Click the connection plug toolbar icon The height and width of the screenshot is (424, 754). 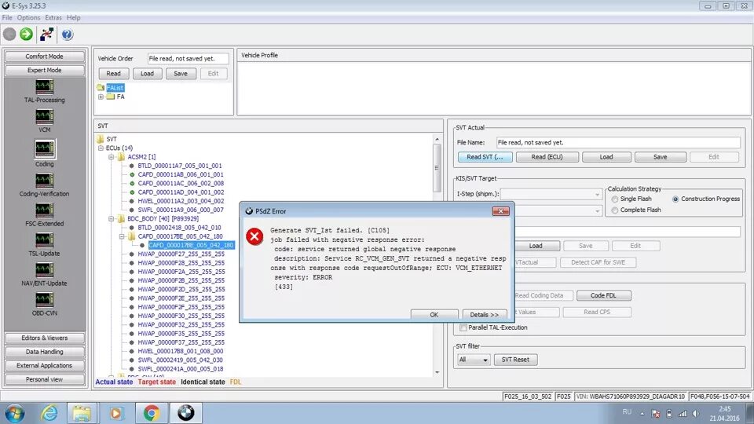click(x=46, y=34)
